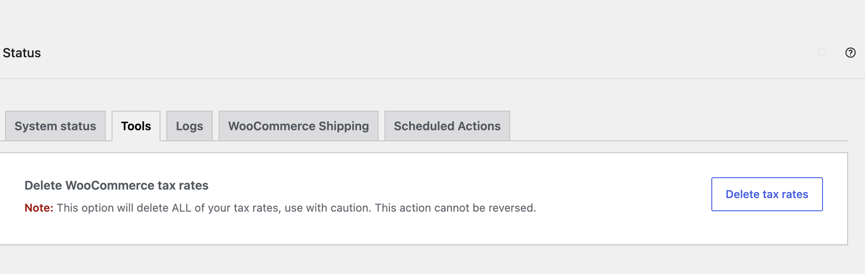The width and height of the screenshot is (865, 274).
Task: Click the red 'Note:' label
Action: point(39,208)
